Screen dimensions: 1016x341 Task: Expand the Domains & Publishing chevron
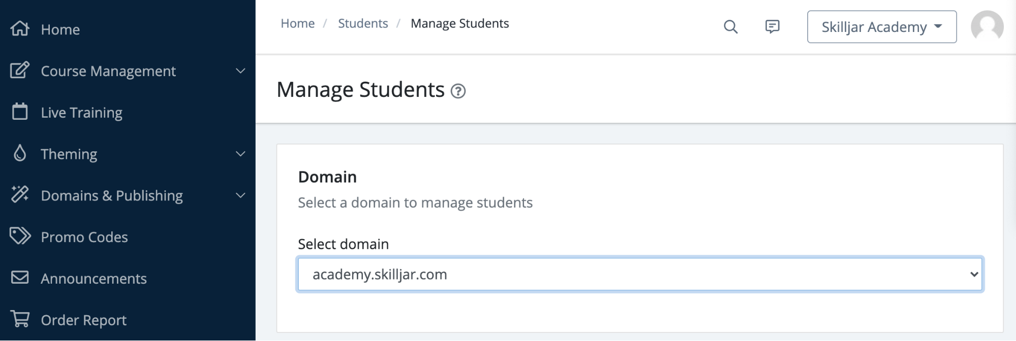click(240, 195)
